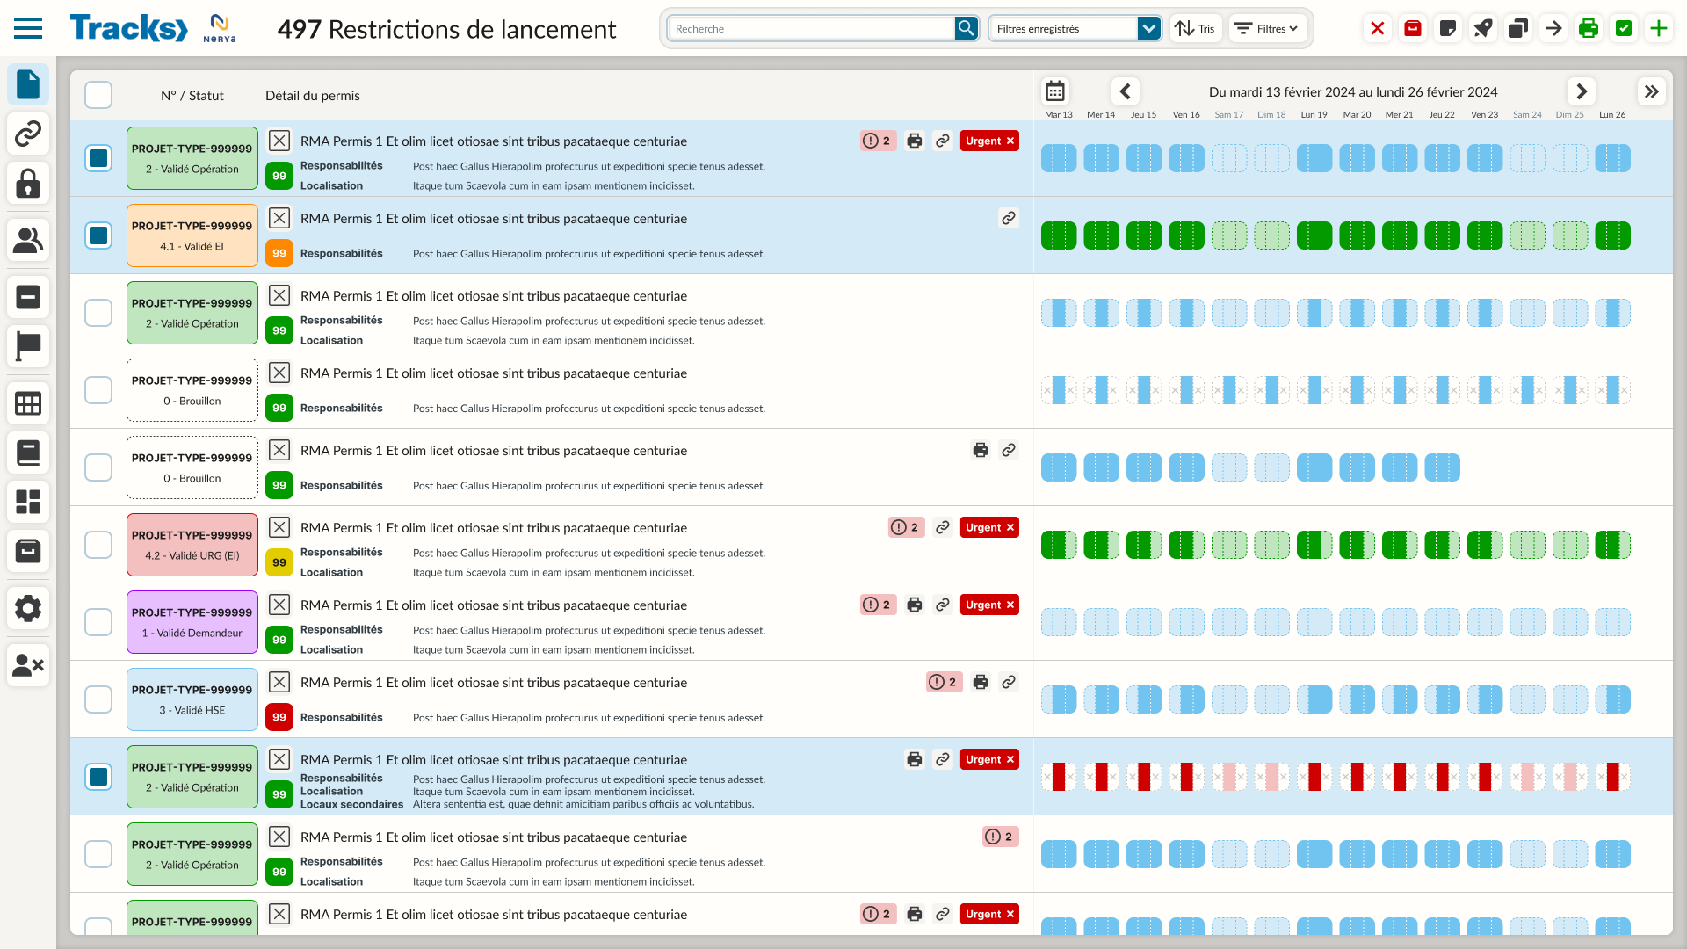Check the third row Validé Opération checkbox
1687x949 pixels.
(x=98, y=313)
